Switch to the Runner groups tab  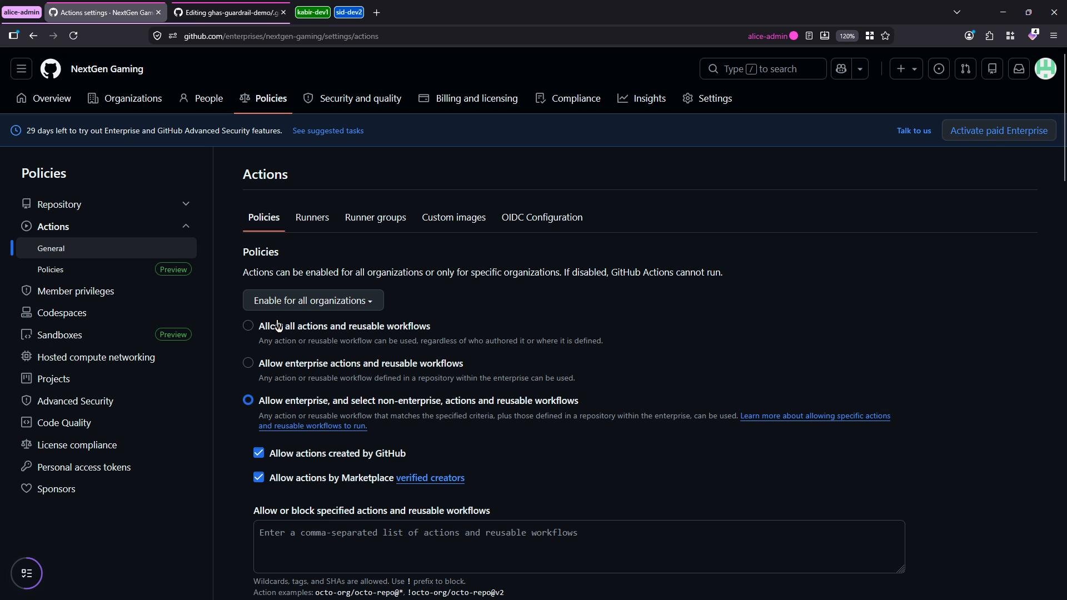[x=376, y=217]
